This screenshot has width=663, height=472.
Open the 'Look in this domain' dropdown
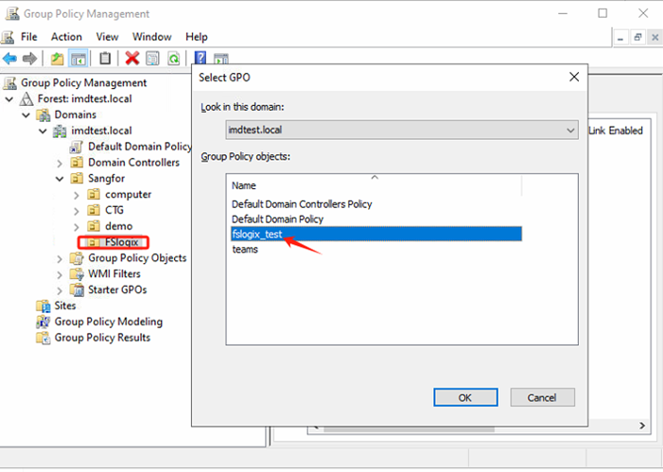[569, 130]
